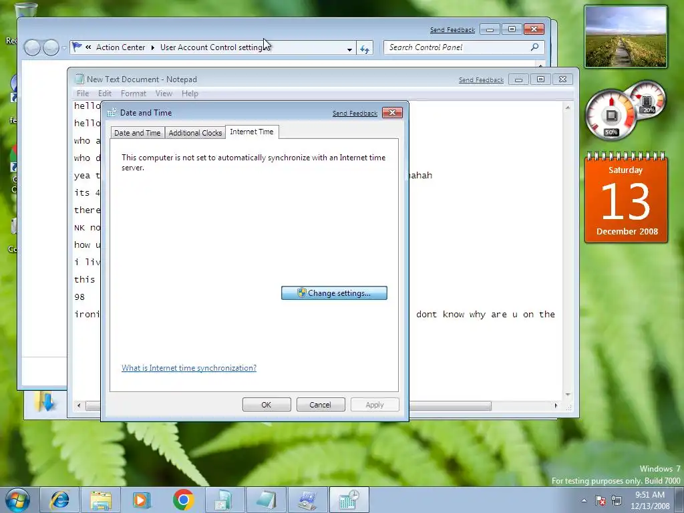Open the Notepad View menu
Screen dimensions: 684x513
point(164,94)
